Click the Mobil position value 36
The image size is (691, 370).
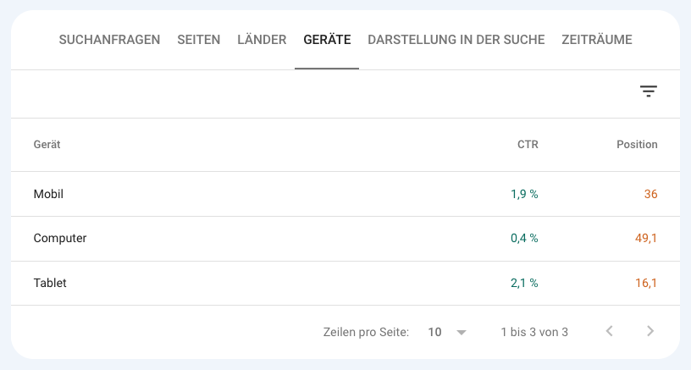650,194
